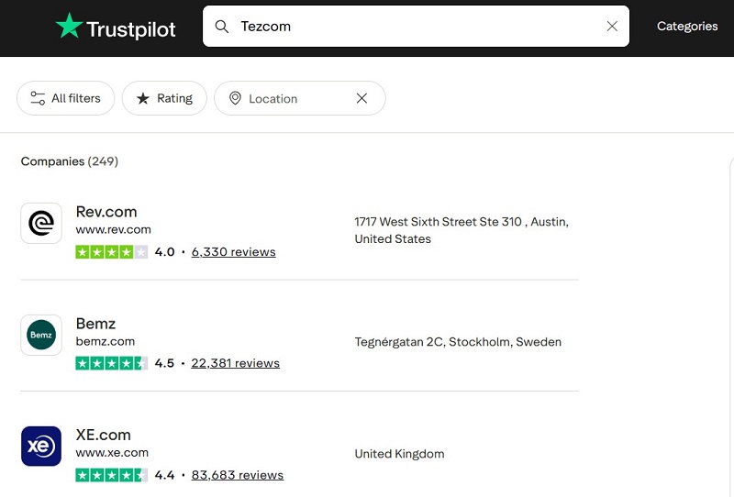
Task: Click the star icon in Rating filter
Action: [143, 98]
